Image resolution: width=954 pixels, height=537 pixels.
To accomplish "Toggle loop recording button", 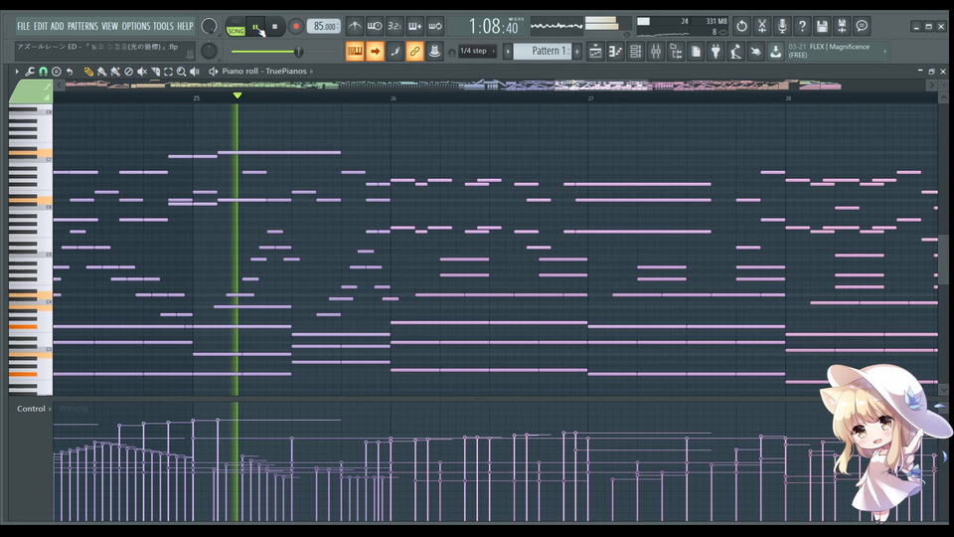I will pos(435,26).
